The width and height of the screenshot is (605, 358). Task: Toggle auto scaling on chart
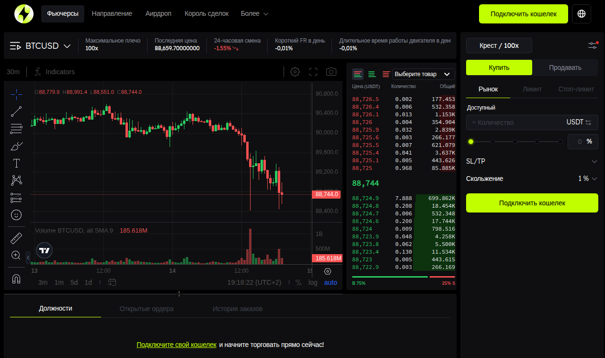331,282
